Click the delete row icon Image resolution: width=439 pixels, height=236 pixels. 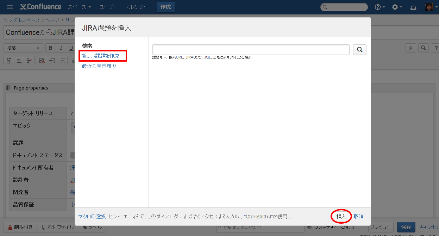pos(29,61)
